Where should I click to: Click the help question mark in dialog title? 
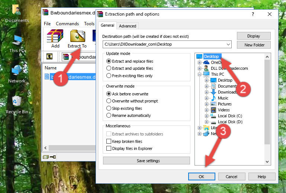tap(253, 14)
